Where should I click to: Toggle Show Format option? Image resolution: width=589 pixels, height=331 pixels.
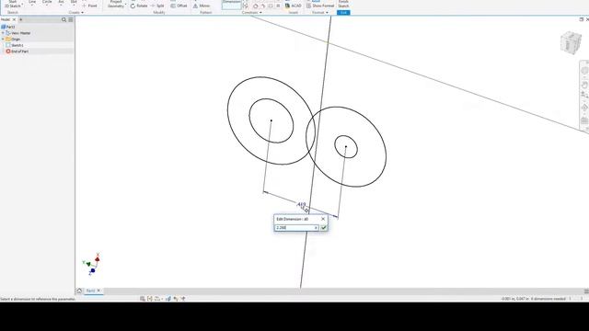(320, 6)
